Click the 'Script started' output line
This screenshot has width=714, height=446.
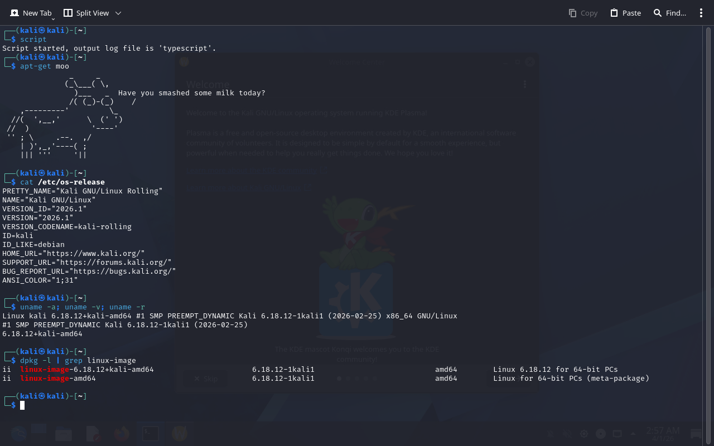point(109,49)
